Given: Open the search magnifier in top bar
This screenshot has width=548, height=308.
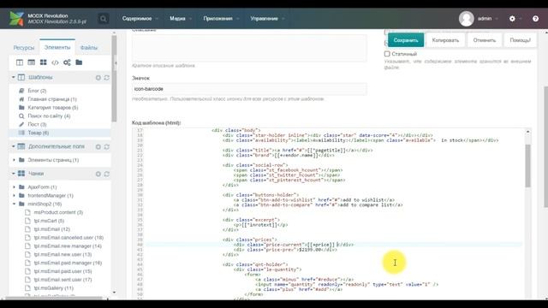Looking at the screenshot, I should pos(103,19).
